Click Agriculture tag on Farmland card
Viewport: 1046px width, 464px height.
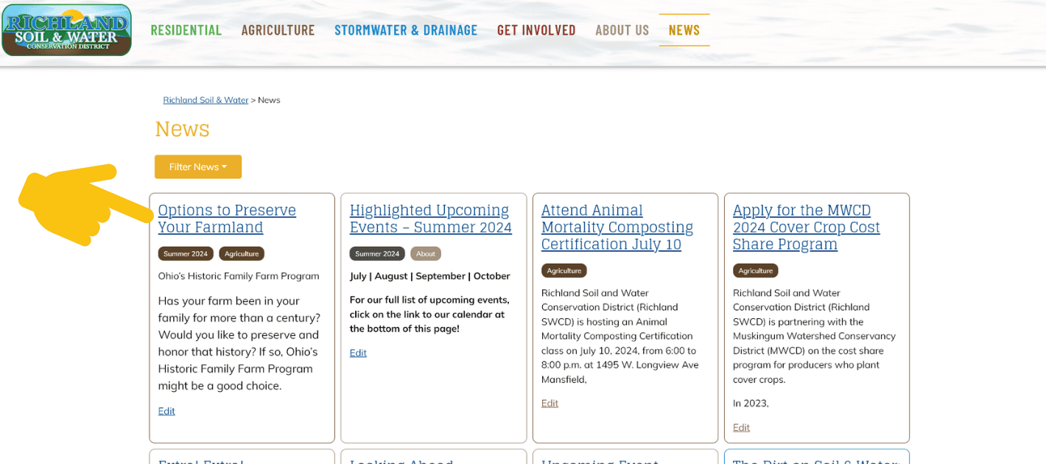tap(242, 253)
